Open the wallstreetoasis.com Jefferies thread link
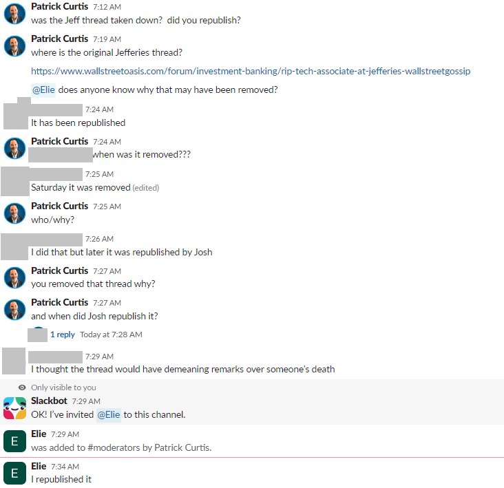The height and width of the screenshot is (488, 504). (251, 71)
